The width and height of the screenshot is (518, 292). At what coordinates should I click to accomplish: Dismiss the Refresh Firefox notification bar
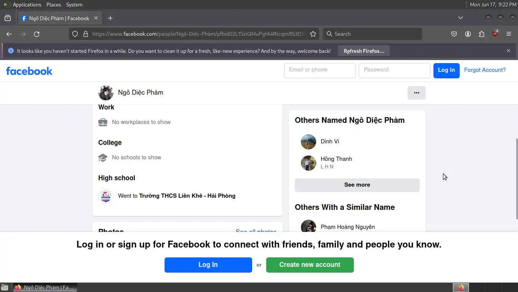[508, 51]
